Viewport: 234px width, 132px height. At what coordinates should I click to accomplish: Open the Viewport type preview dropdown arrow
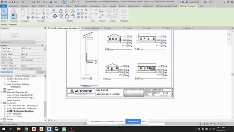pos(45,35)
